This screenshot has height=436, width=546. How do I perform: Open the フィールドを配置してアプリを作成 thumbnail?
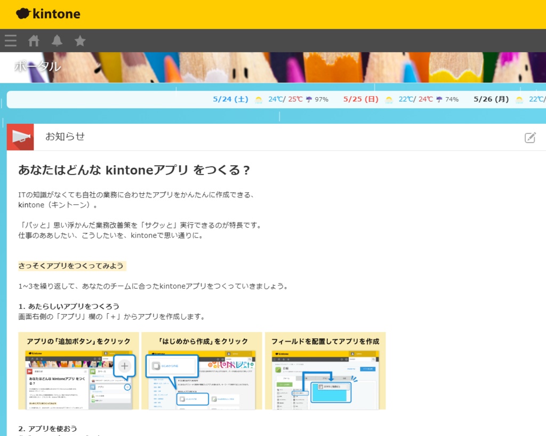[325, 371]
